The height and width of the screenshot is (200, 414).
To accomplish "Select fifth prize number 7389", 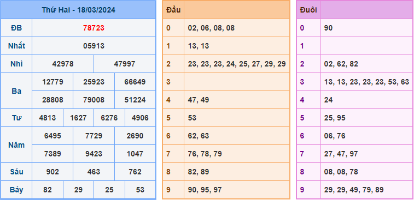I will coord(53,154).
